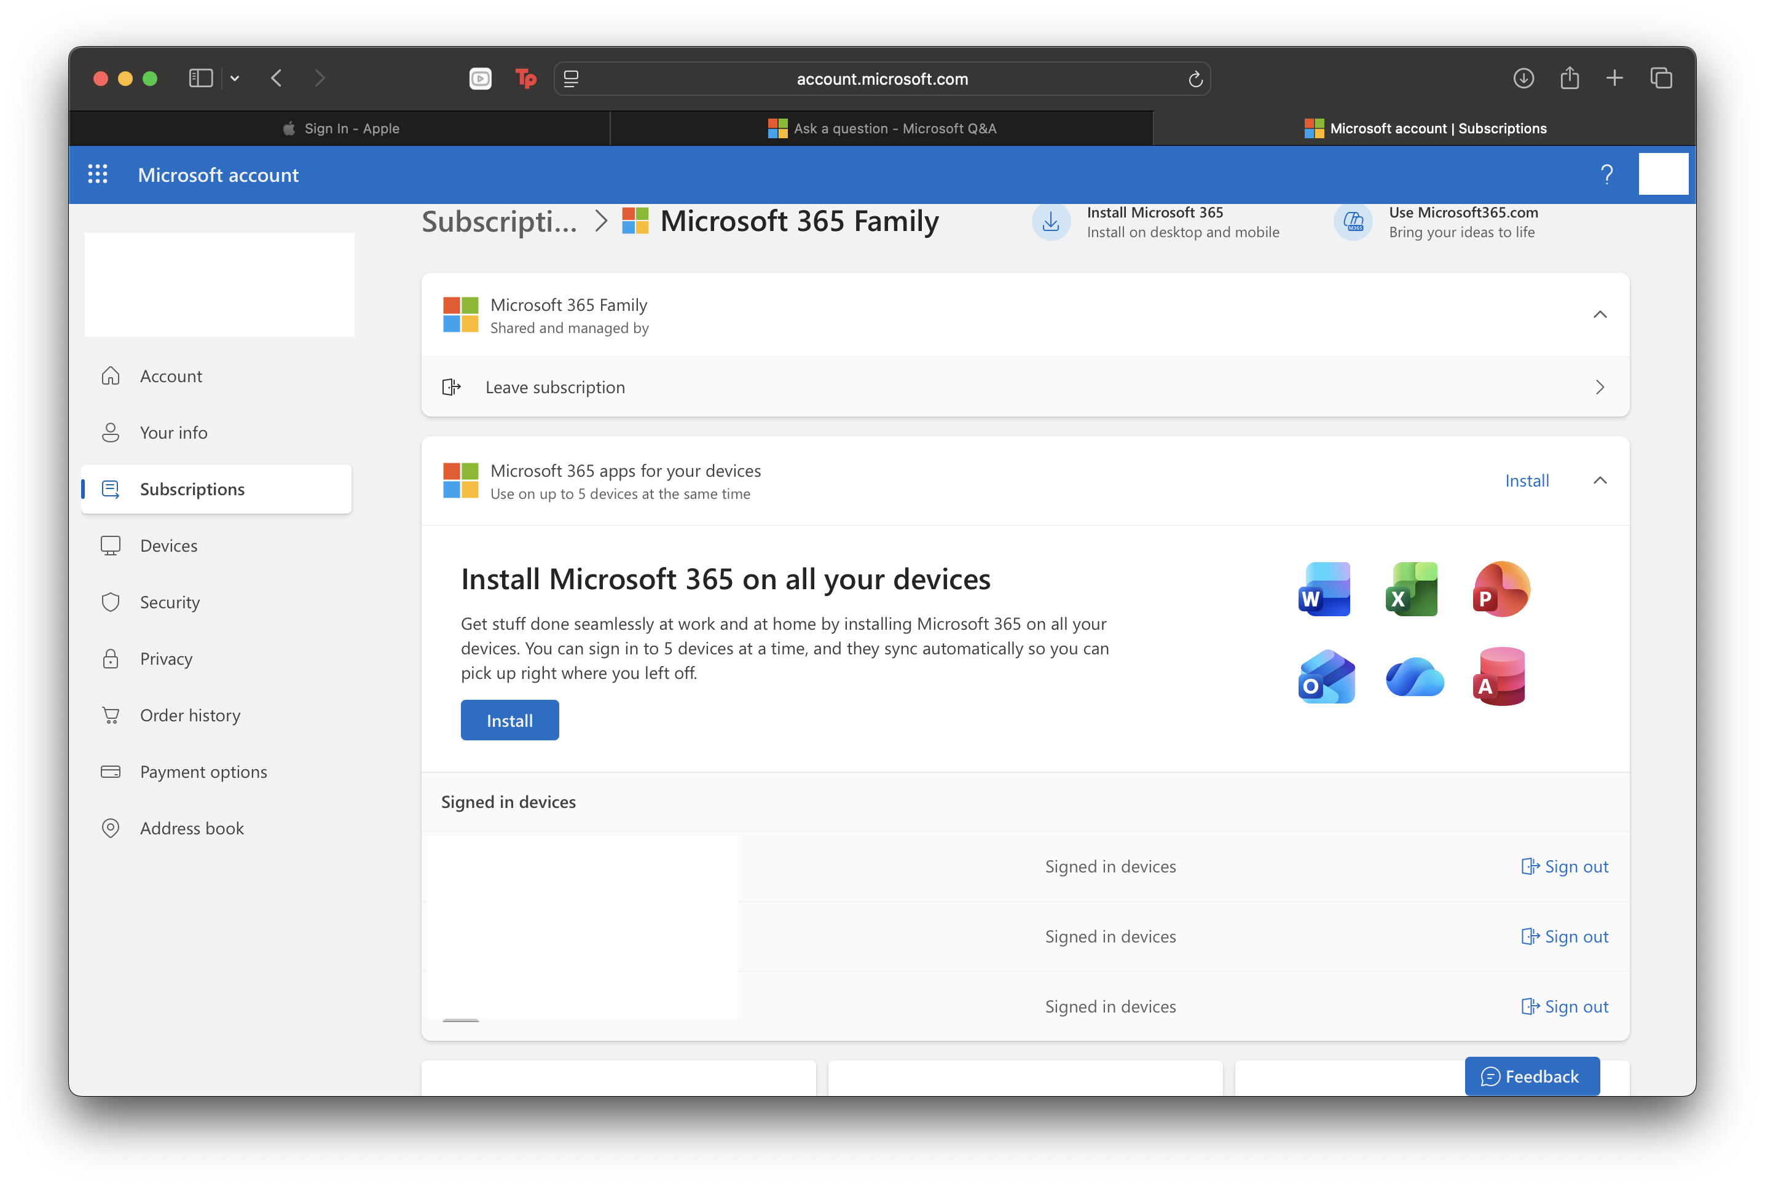Click the help question mark icon

(1606, 175)
